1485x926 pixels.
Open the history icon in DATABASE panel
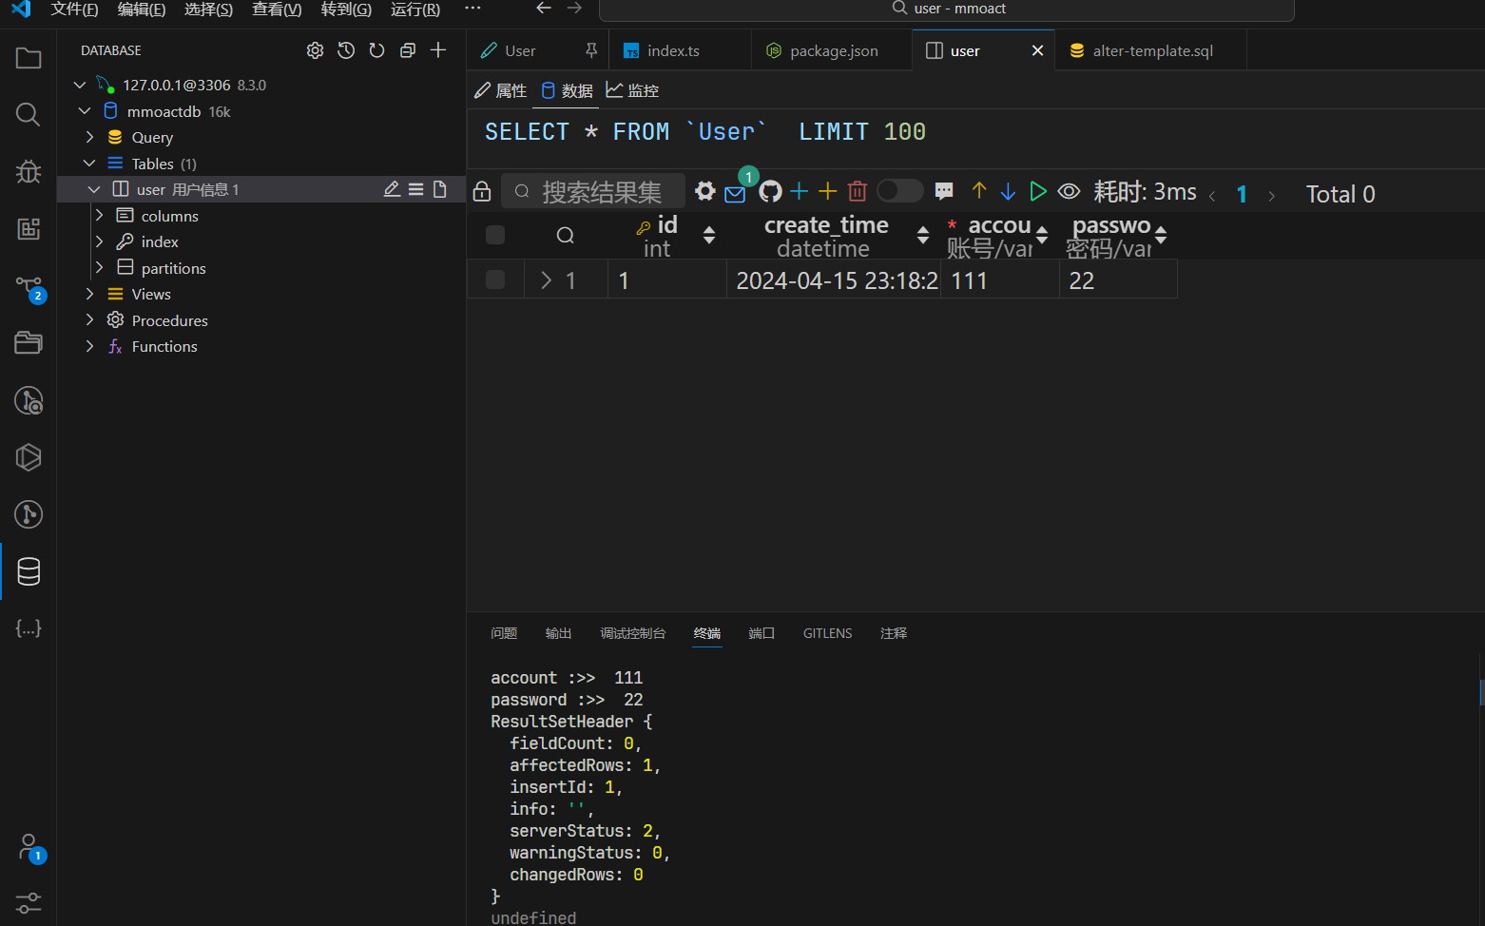(346, 50)
